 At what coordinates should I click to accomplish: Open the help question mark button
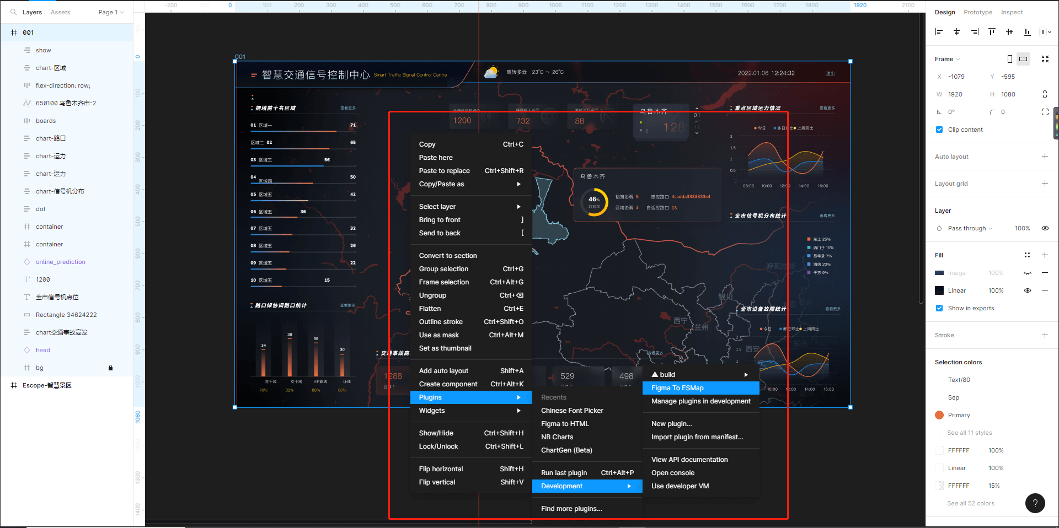click(1035, 503)
